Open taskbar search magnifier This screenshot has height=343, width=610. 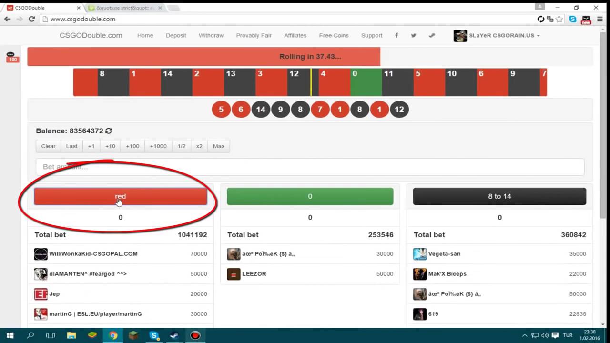30,335
